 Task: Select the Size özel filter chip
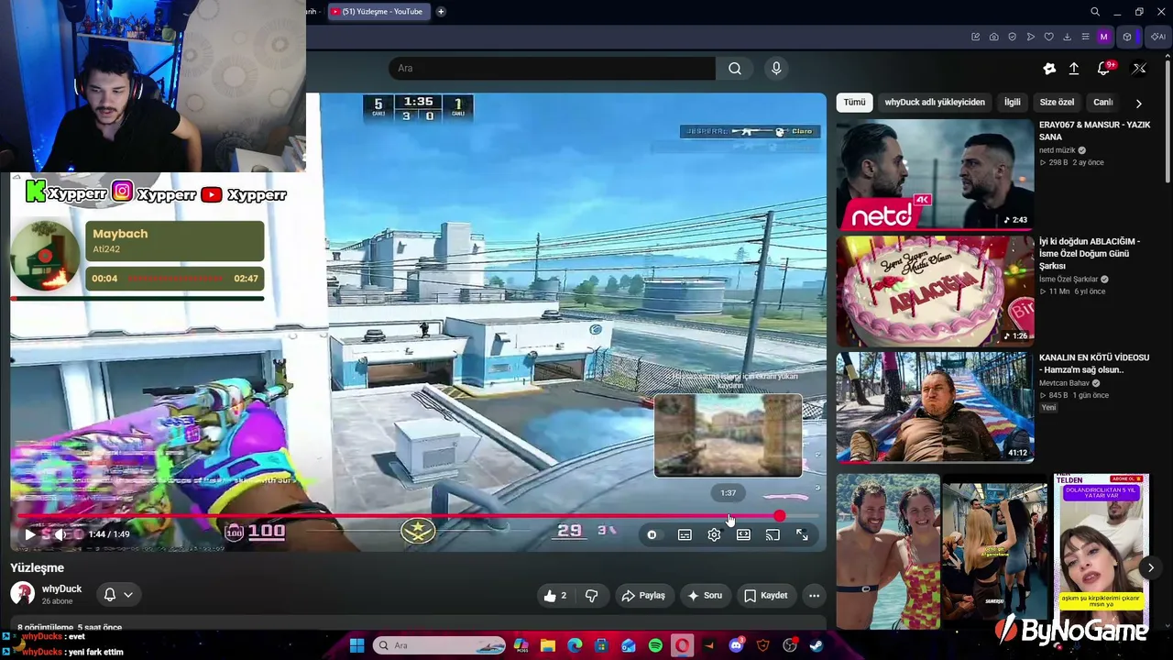[1057, 103]
